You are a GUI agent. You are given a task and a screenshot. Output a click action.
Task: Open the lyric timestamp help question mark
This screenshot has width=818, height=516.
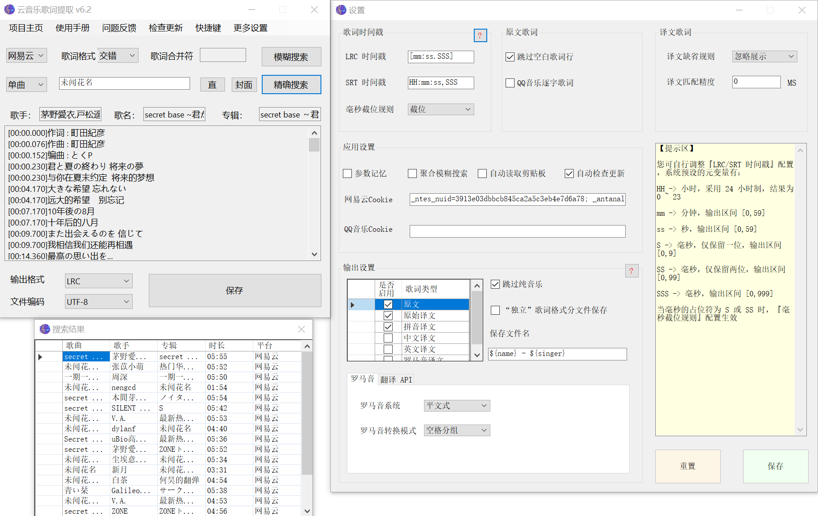pyautogui.click(x=480, y=35)
